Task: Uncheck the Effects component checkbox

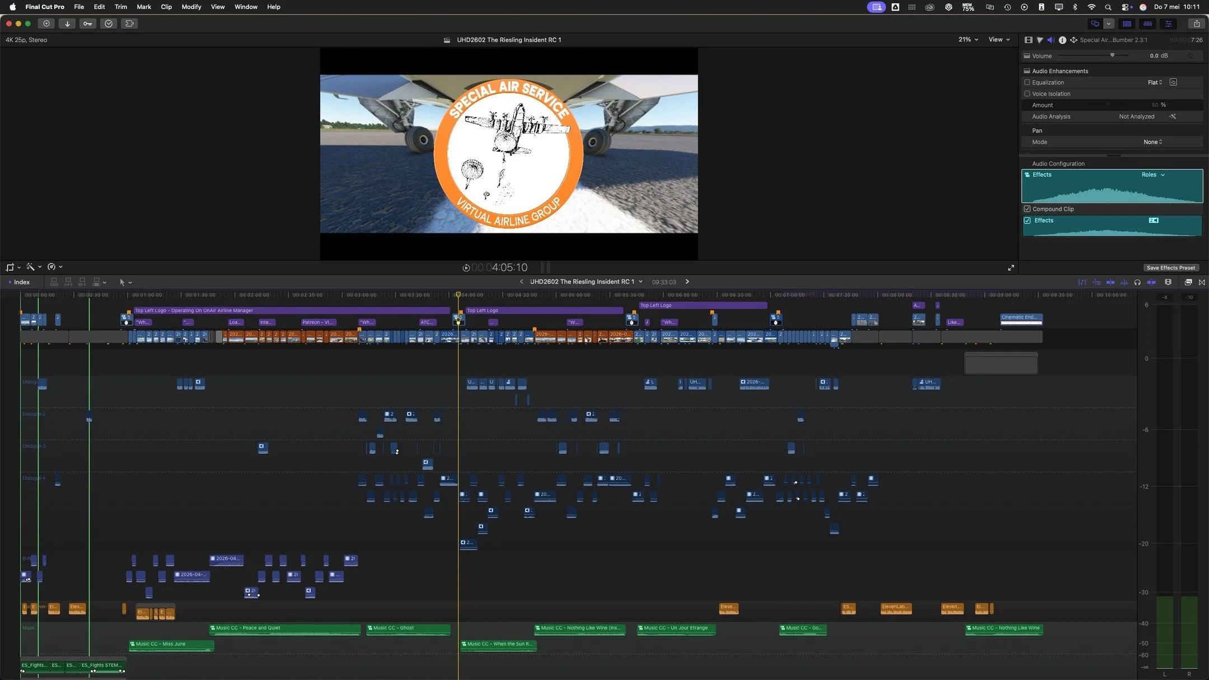Action: pos(1027,221)
